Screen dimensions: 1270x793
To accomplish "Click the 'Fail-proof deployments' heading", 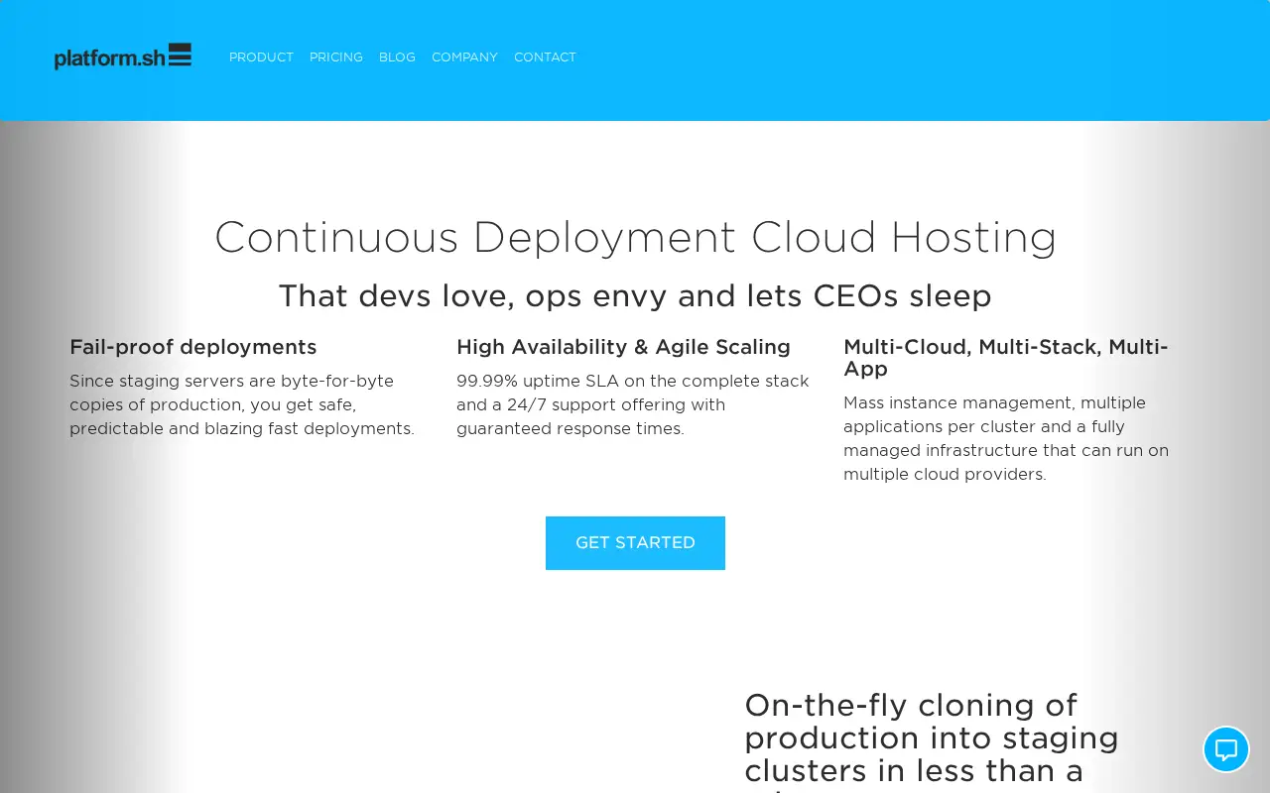I will [x=193, y=347].
